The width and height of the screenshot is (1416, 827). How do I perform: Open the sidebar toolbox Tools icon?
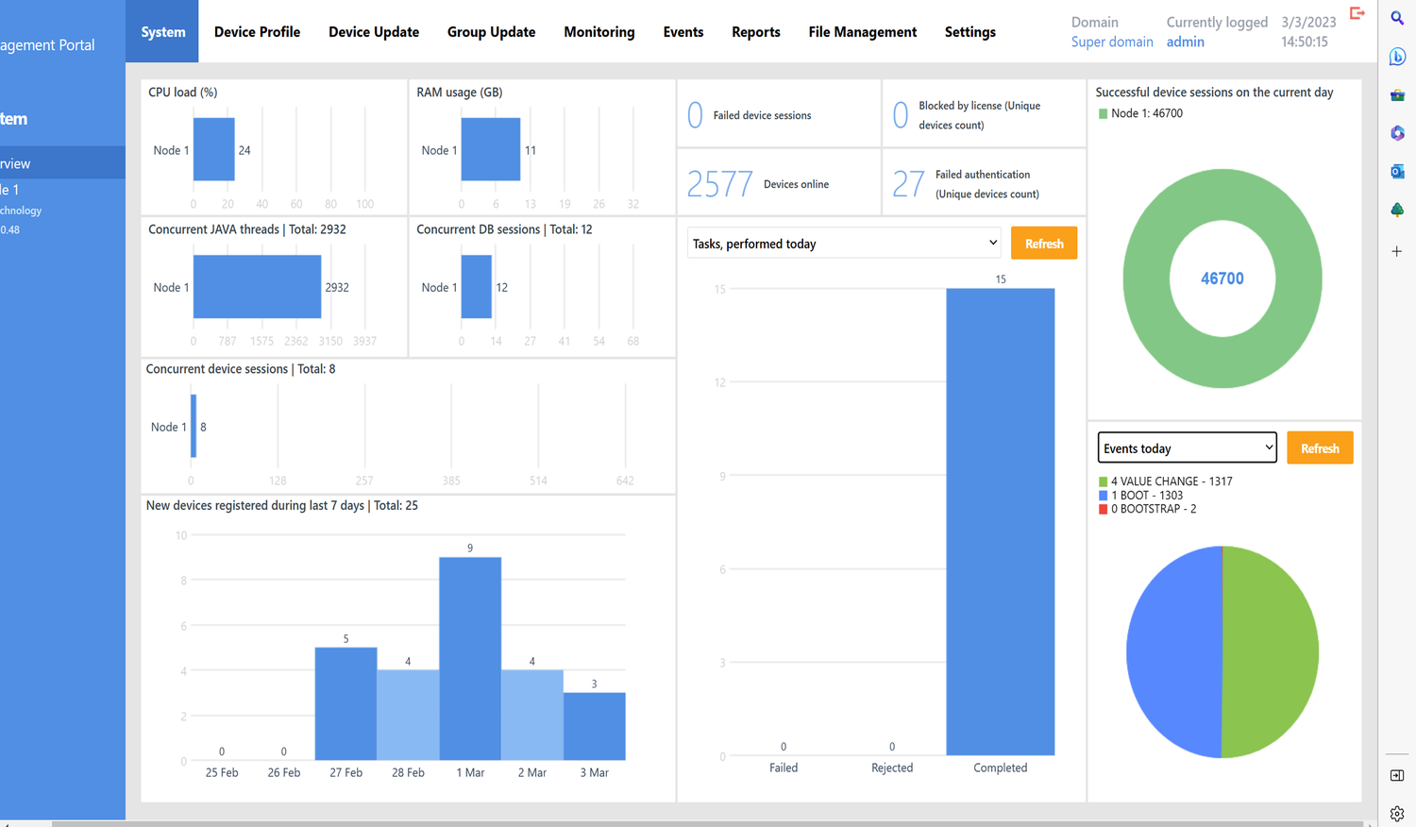pyautogui.click(x=1397, y=95)
